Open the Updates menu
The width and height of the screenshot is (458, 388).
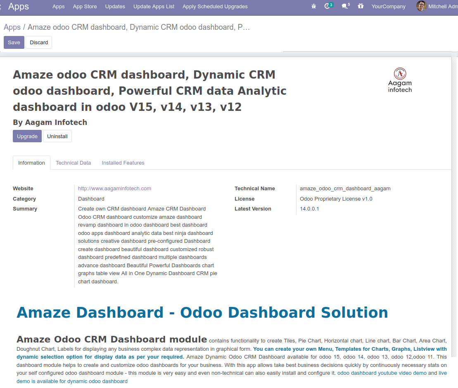115,7
